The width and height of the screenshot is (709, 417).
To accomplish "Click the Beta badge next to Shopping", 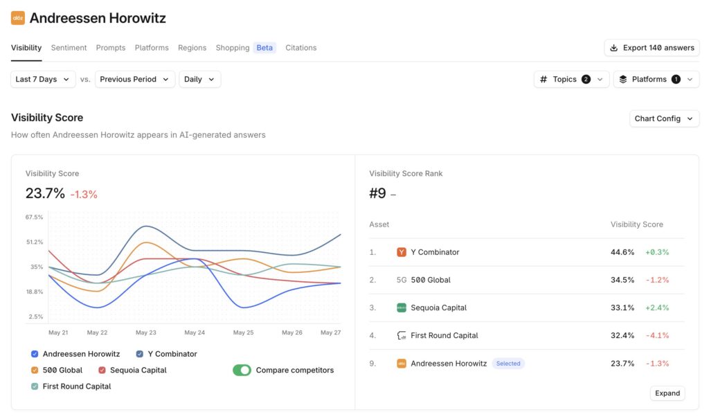I will coord(264,48).
